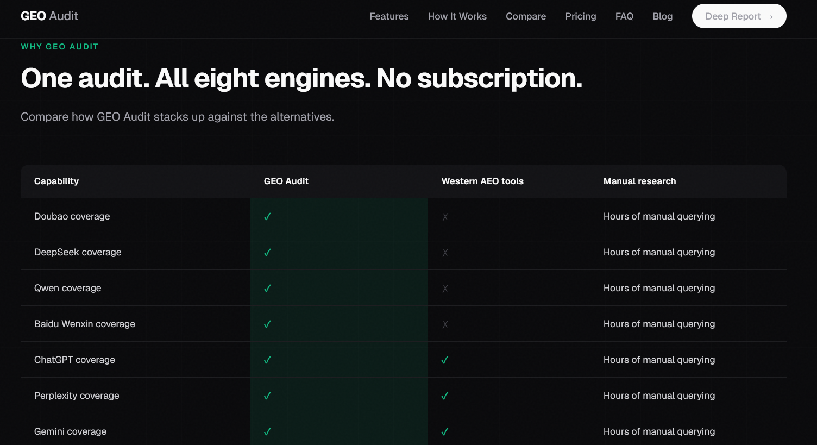Open the Pricing page link
This screenshot has height=445, width=817.
click(581, 16)
